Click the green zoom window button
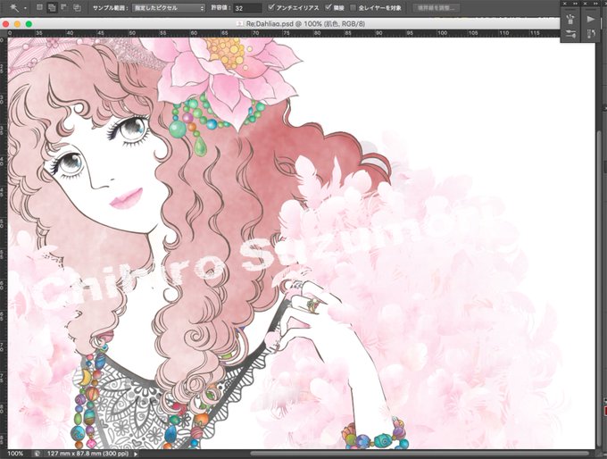Viewport: 607px width, 459px height. coord(29,24)
